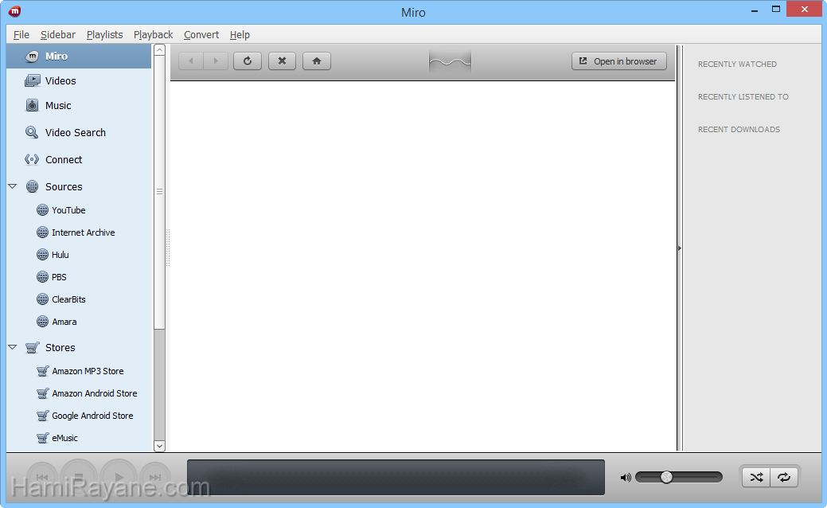Viewport: 827px width, 508px height.
Task: Open the ClearBits source
Action: coord(68,299)
